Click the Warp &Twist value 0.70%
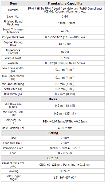The width and height of the screenshot is (106, 183). tap(65, 58)
